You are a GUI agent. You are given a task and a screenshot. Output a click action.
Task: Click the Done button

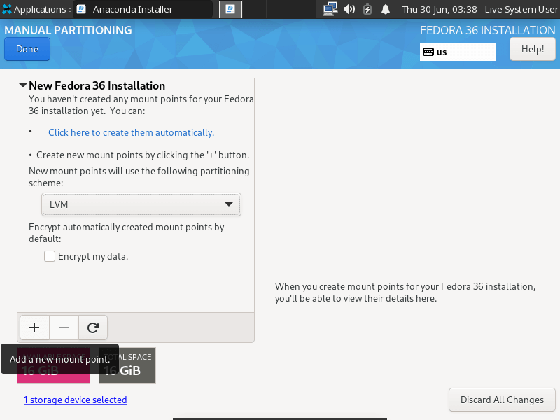[x=27, y=49]
